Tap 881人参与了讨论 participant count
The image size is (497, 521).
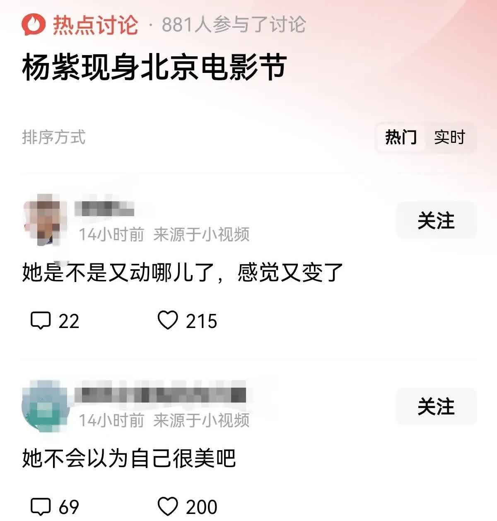pyautogui.click(x=234, y=25)
